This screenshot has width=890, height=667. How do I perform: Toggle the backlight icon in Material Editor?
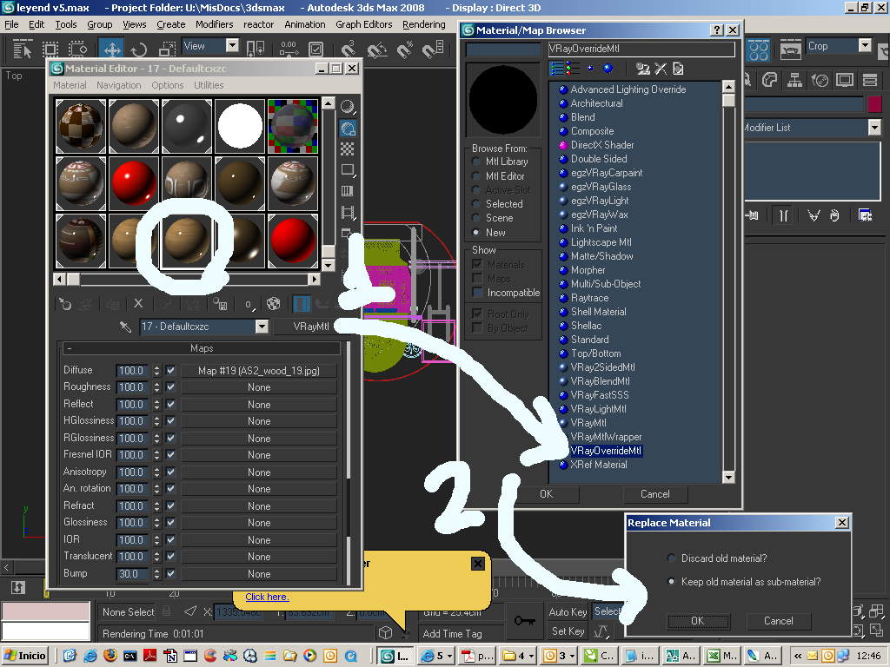coord(348,129)
